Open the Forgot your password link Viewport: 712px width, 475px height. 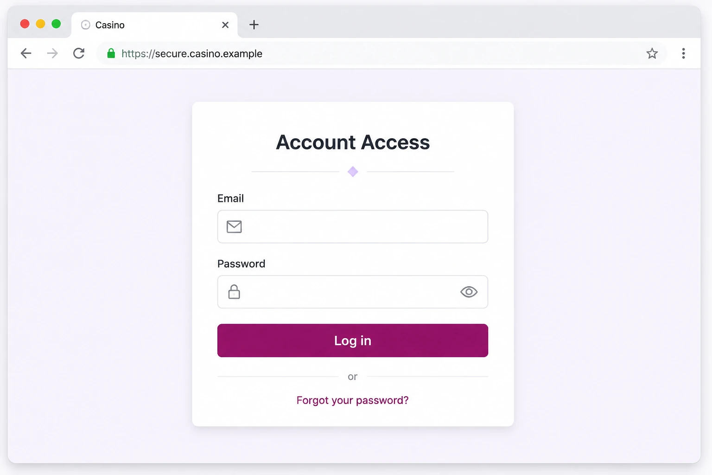tap(353, 400)
